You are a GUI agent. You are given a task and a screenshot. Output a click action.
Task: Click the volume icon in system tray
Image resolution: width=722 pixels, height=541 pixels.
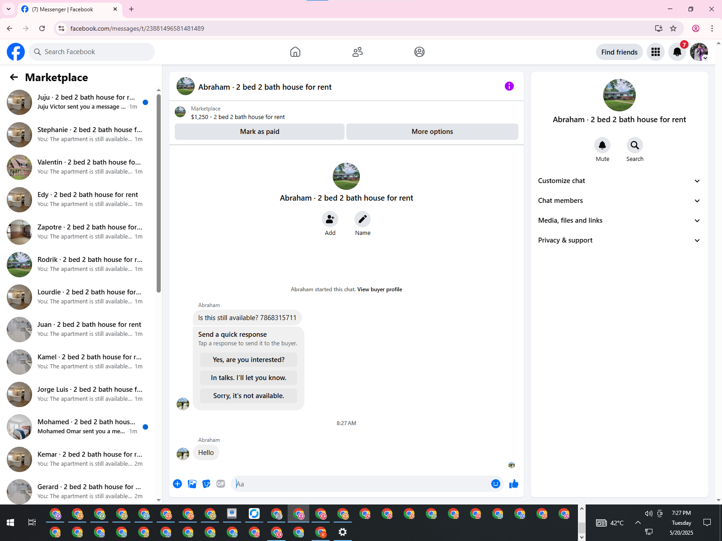[x=648, y=513]
